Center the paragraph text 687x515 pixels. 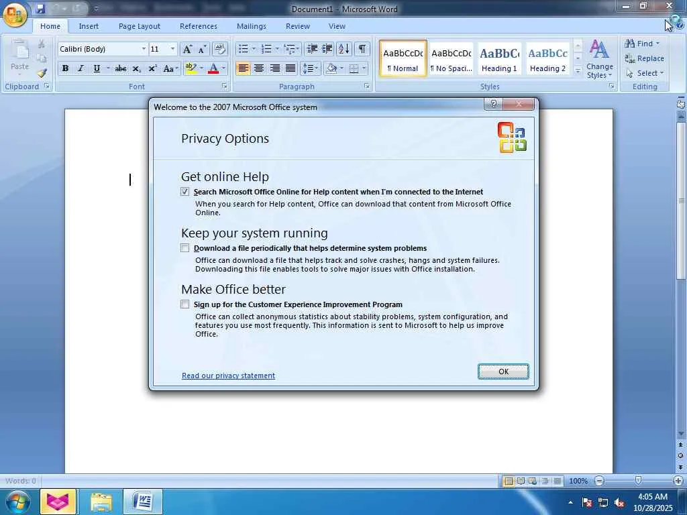259,68
